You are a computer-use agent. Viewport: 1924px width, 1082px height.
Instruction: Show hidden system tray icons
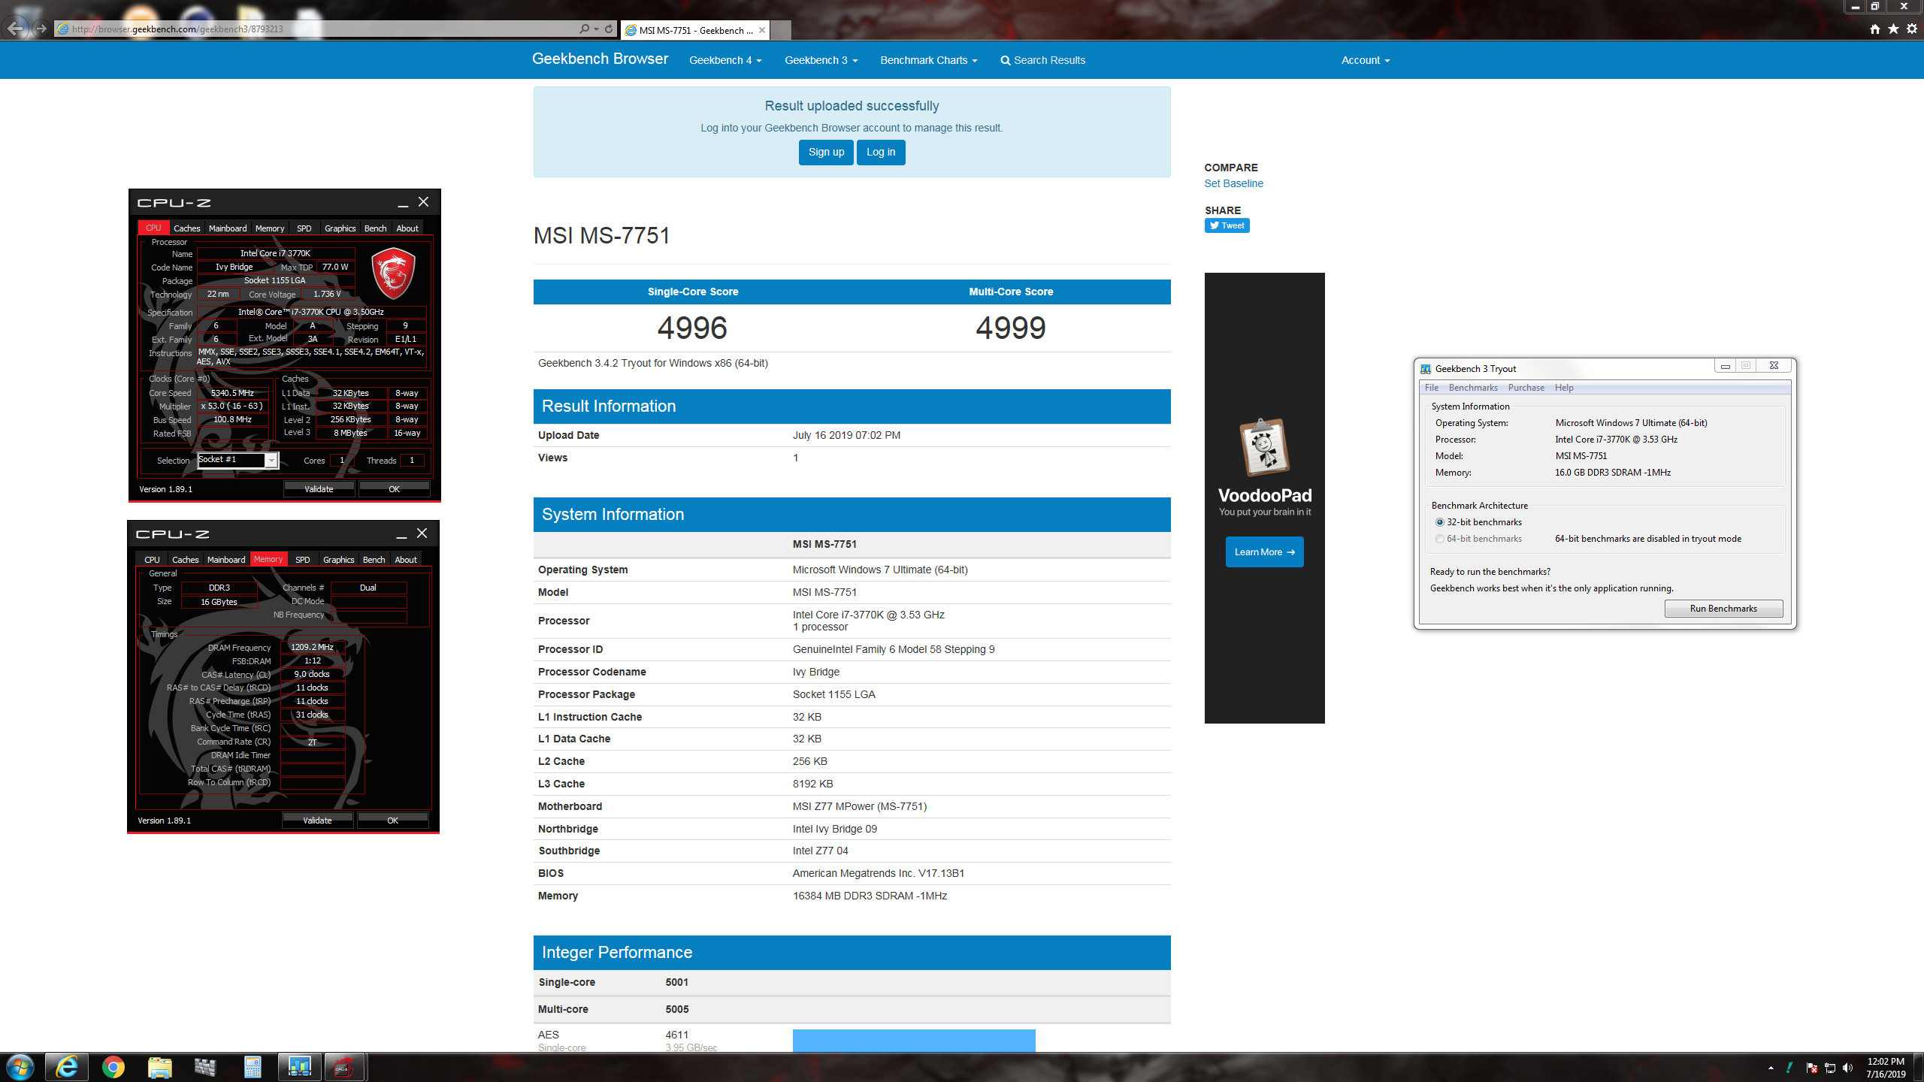[x=1771, y=1068]
